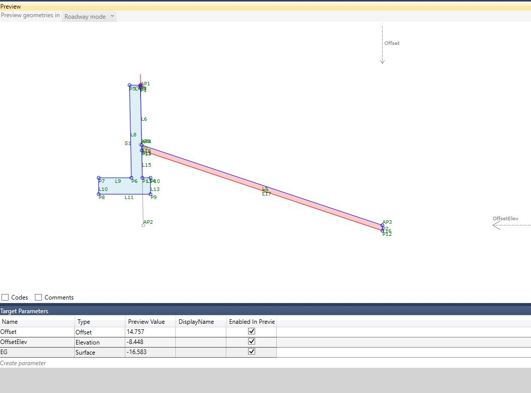Click the Create parameter link
The image size is (531, 393).
[23, 363]
